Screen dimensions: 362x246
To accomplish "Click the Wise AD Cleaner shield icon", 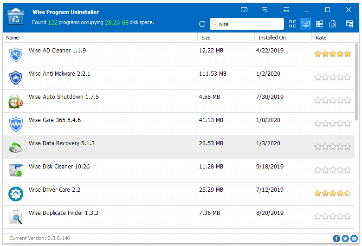I will tap(16, 54).
